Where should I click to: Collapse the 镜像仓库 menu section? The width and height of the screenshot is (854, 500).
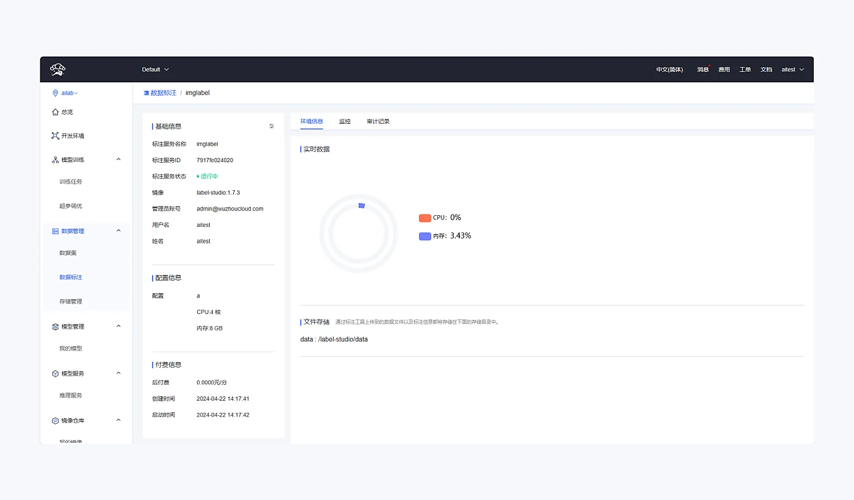[118, 420]
